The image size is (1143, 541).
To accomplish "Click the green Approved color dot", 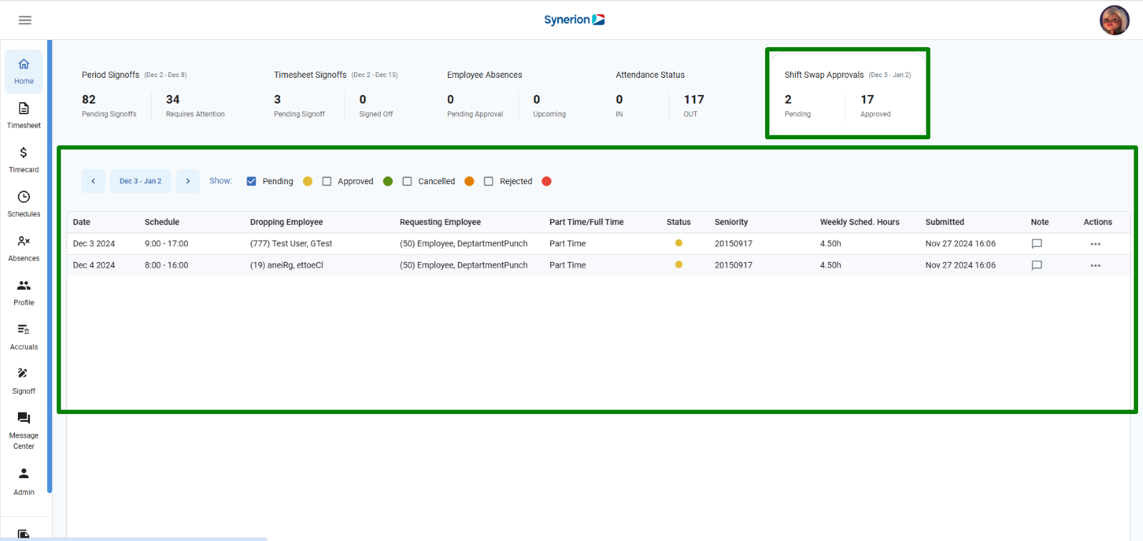I will coord(388,181).
